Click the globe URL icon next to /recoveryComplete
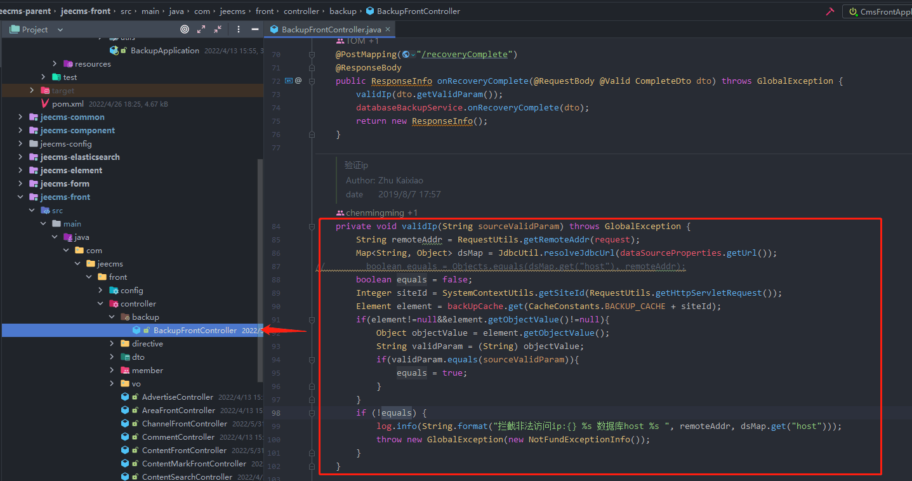Screen dimensions: 912x481 coord(406,55)
